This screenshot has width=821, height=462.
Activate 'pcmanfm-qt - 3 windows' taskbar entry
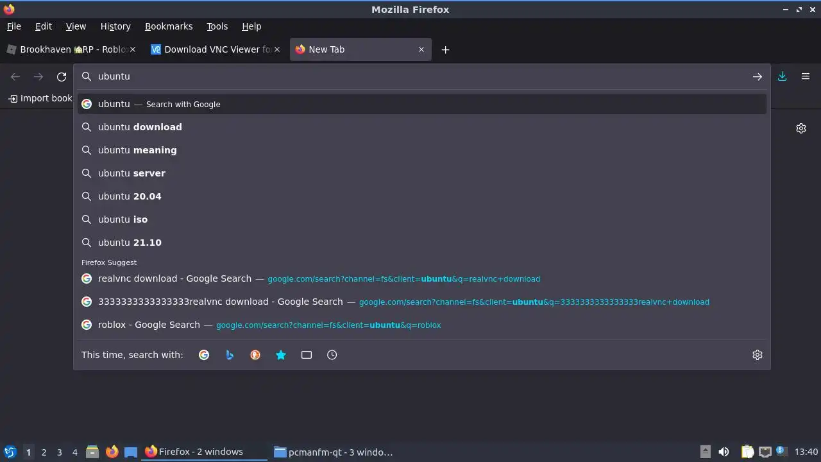[334, 452]
